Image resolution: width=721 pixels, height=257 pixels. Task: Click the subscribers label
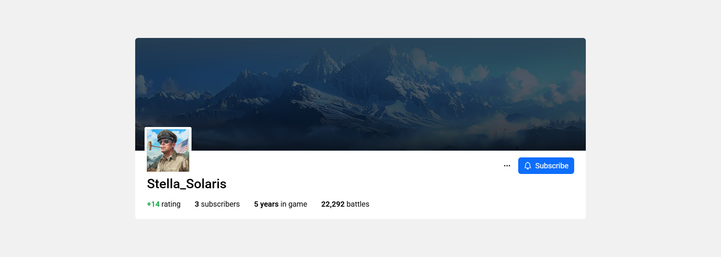(220, 204)
